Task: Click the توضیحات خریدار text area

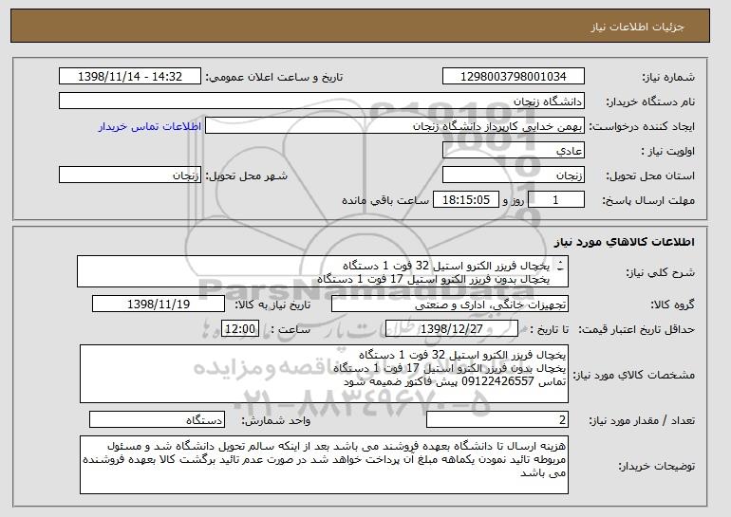Action: coord(324,465)
